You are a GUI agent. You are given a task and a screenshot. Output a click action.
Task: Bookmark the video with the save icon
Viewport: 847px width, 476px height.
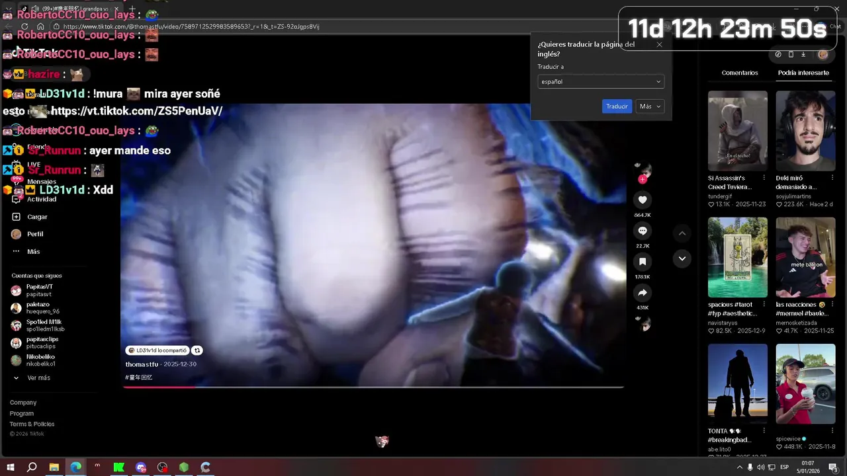[643, 262]
